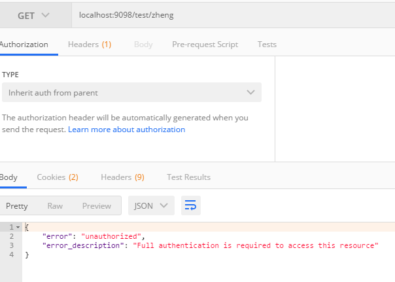The width and height of the screenshot is (395, 282).
Task: Open the JSON format dropdown
Action: tap(151, 205)
